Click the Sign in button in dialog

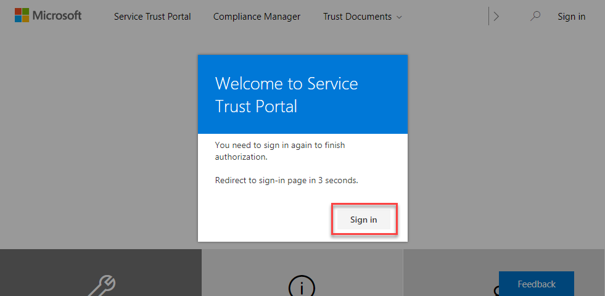point(364,220)
